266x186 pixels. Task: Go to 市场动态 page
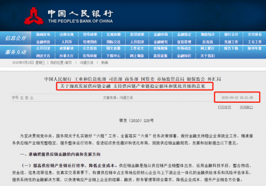[x=184, y=49]
